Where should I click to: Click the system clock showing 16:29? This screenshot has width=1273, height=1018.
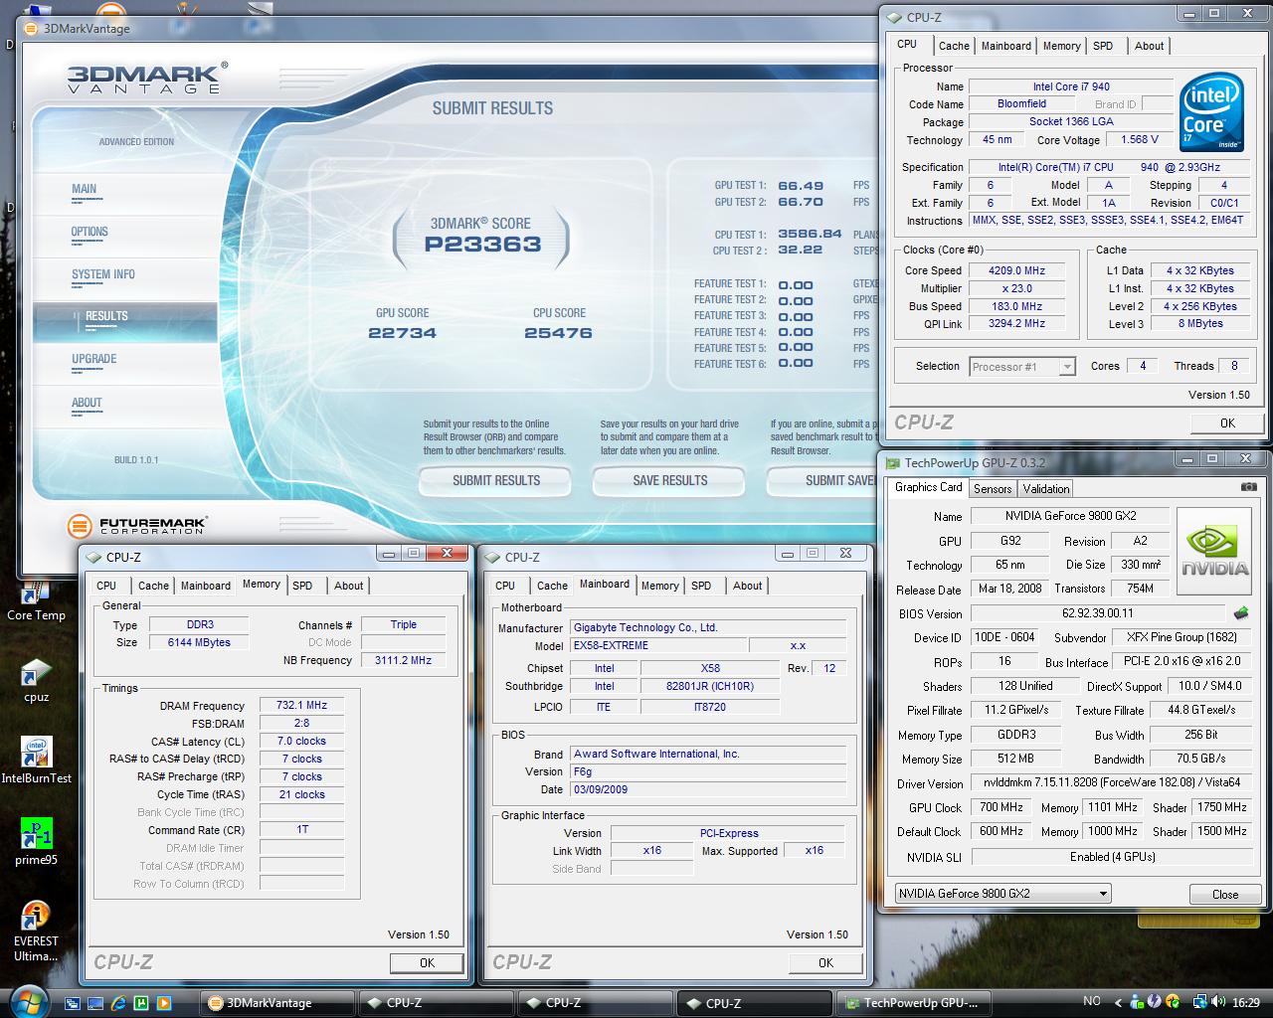[x=1246, y=1003]
